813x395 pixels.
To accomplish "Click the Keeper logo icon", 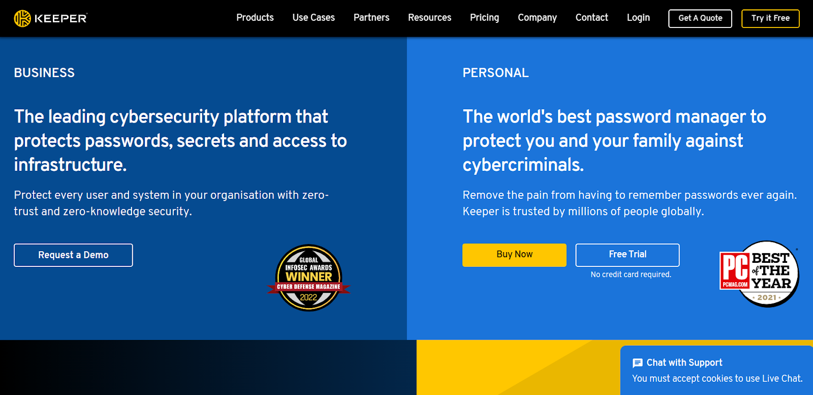I will tap(22, 18).
